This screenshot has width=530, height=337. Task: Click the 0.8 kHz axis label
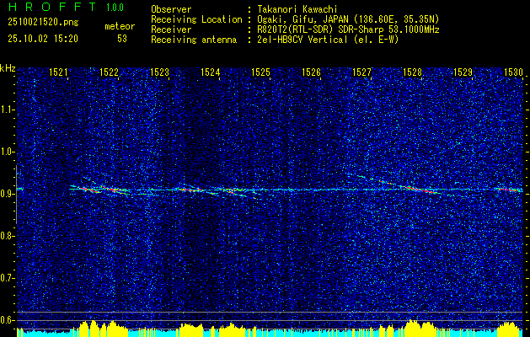coord(7,236)
